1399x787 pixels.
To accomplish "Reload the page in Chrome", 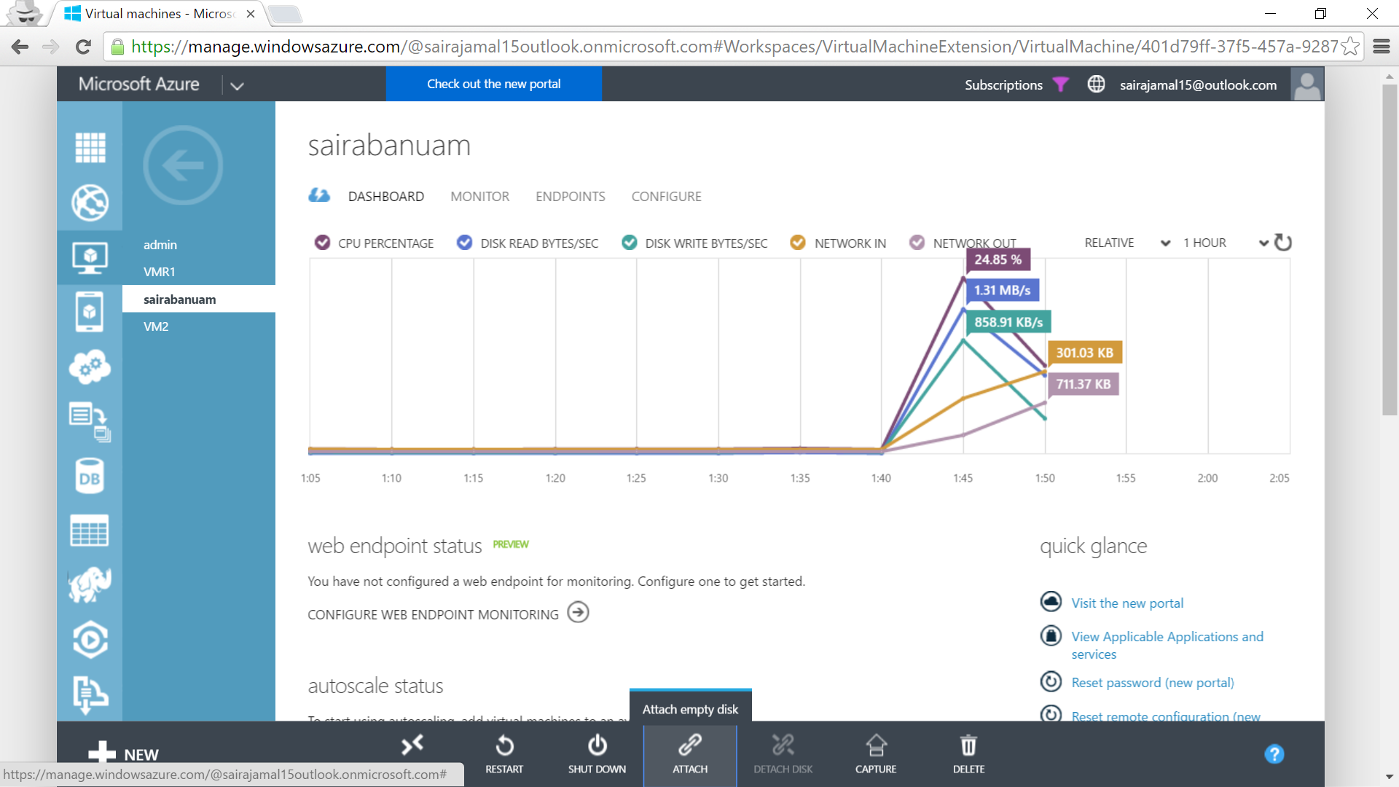I will pos(83,47).
